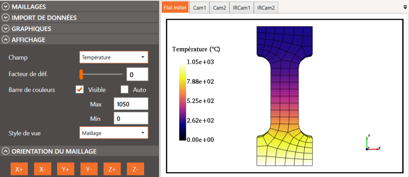
Task: Uncheck the Visible color bar checkbox
Action: point(79,89)
